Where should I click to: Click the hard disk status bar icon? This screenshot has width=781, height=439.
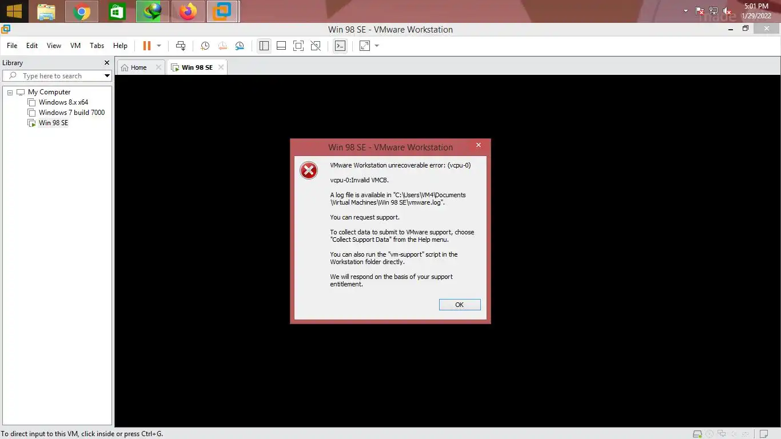698,434
